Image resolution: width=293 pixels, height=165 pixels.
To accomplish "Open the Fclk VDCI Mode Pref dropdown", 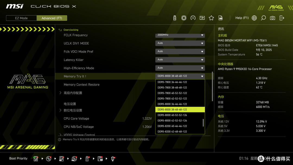I will [180, 51].
